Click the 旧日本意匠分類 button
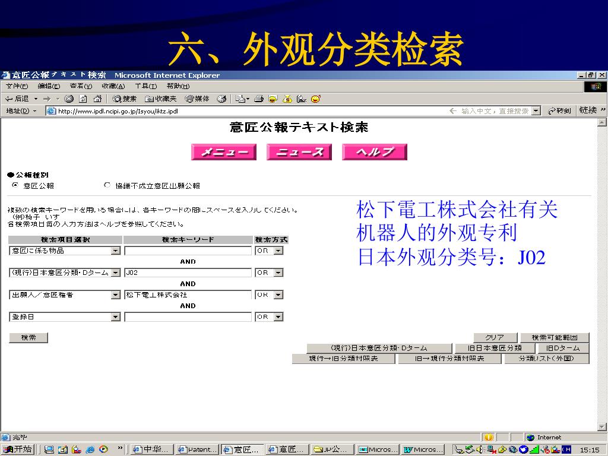Screen dimensions: 608x456 (x=495, y=348)
